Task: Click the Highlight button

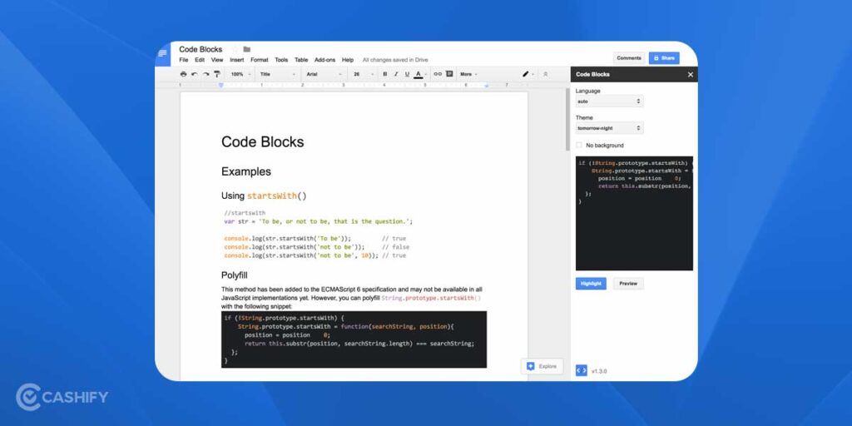Action: tap(592, 284)
